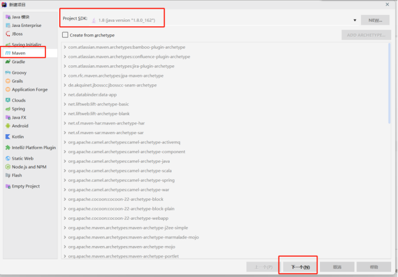Select camel-archetype-java row text
This screenshot has width=398, height=277.
(x=119, y=161)
